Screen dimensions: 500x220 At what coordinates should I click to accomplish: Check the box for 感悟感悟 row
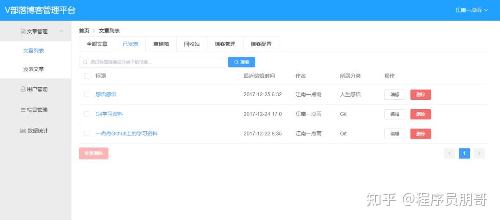87,94
